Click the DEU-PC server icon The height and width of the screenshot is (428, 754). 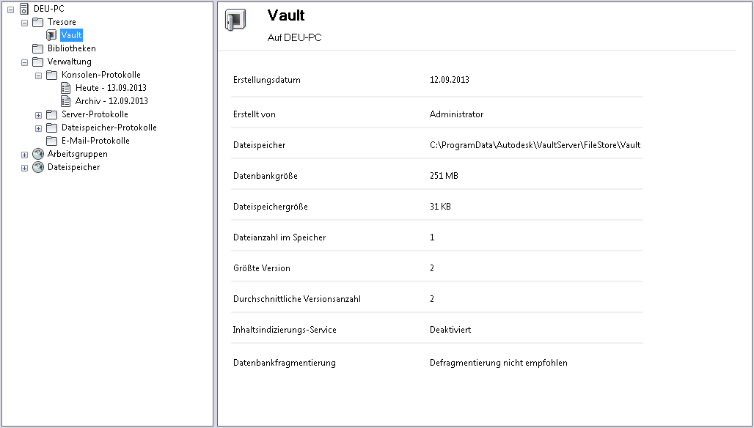pyautogui.click(x=23, y=9)
